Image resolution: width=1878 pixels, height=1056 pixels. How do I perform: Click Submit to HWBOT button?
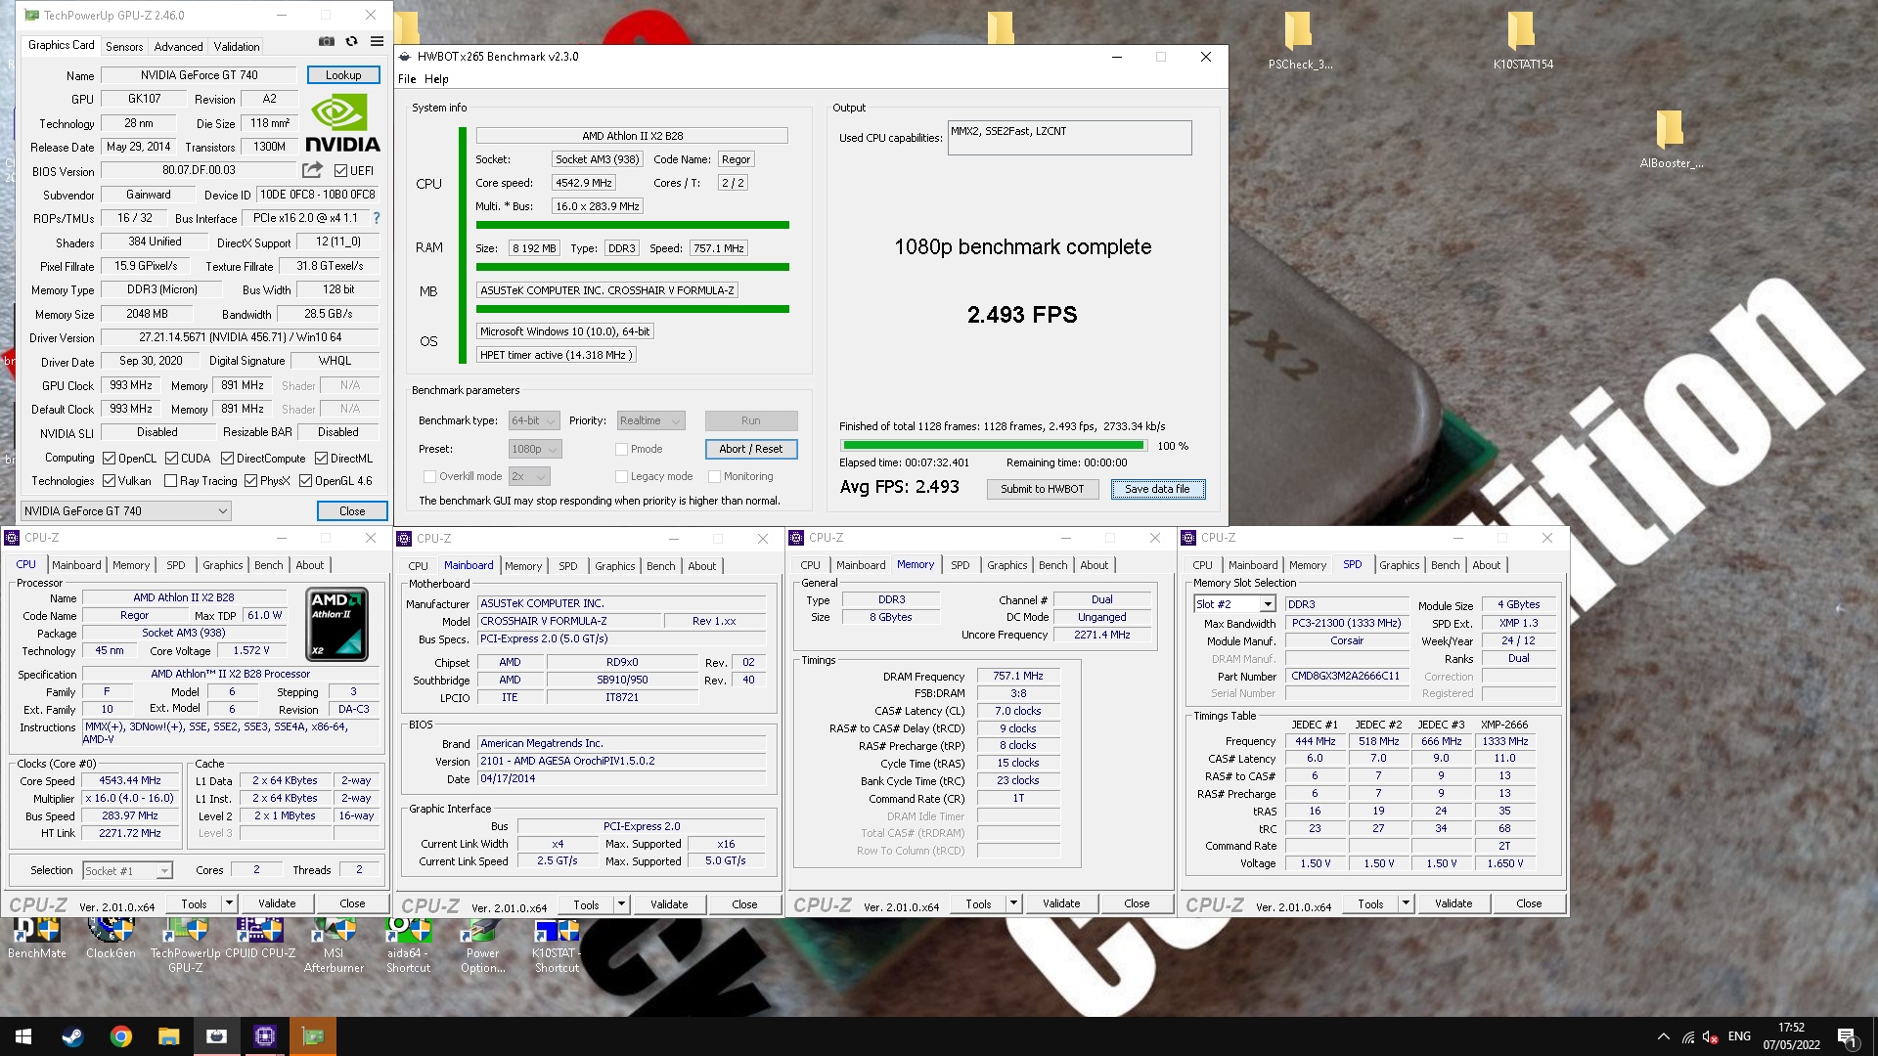point(1042,490)
